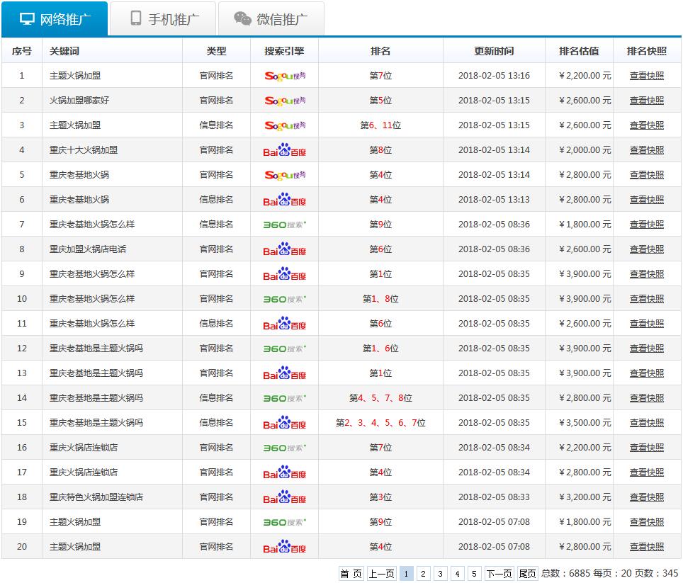
Task: View snapshot 查看快照 for row 10
Action: [647, 299]
